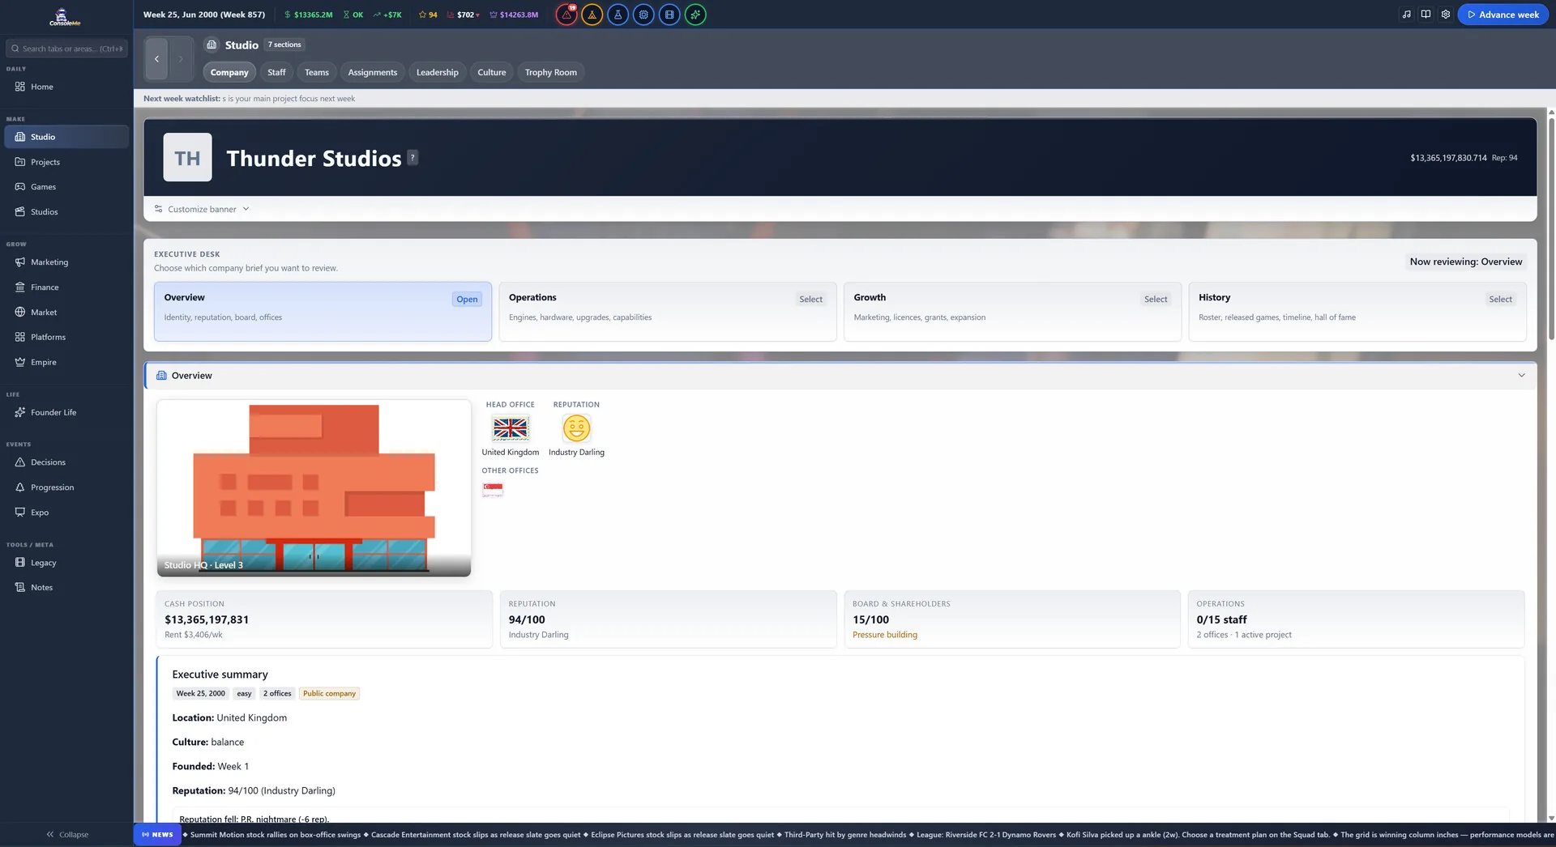Click the green sparkle icon

(x=695, y=15)
